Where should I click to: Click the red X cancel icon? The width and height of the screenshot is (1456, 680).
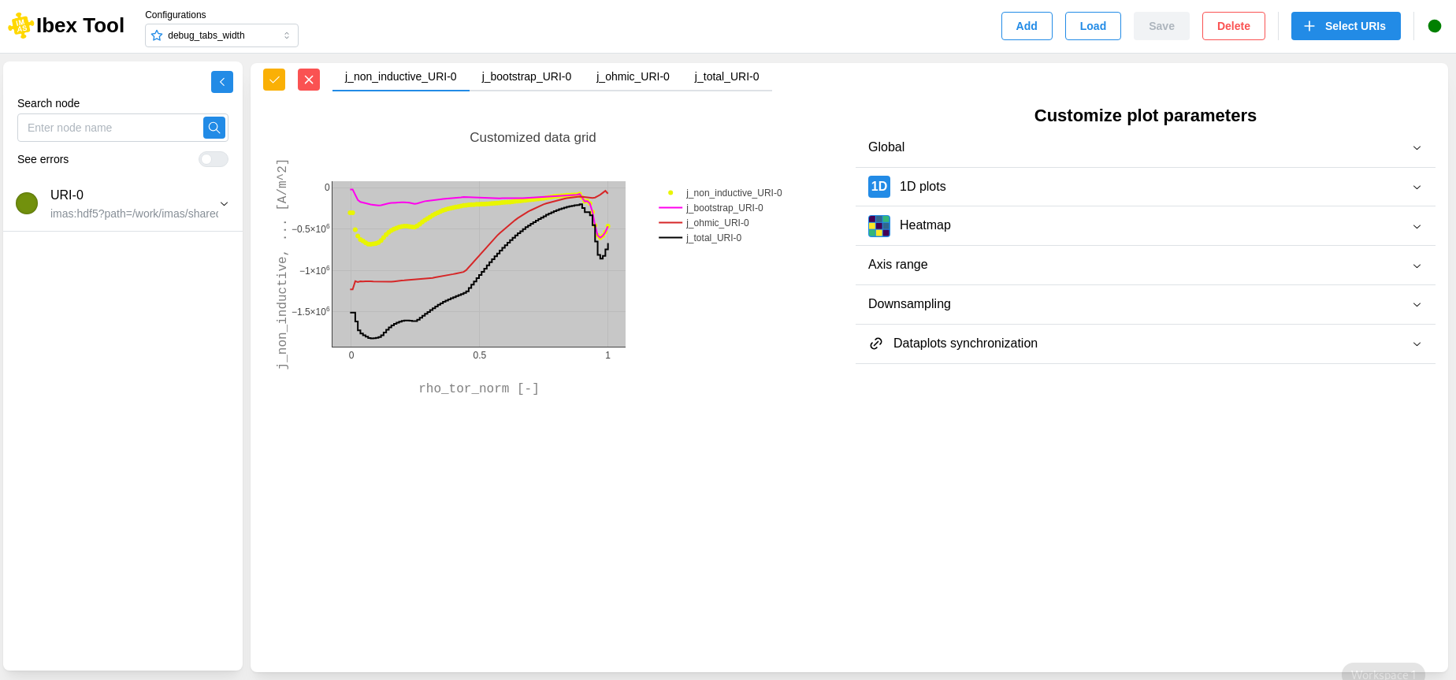coord(309,80)
